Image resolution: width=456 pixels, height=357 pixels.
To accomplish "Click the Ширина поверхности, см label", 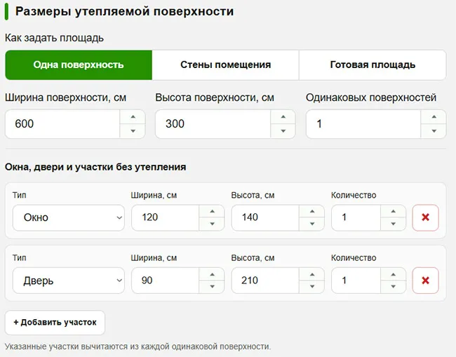I will pos(66,97).
